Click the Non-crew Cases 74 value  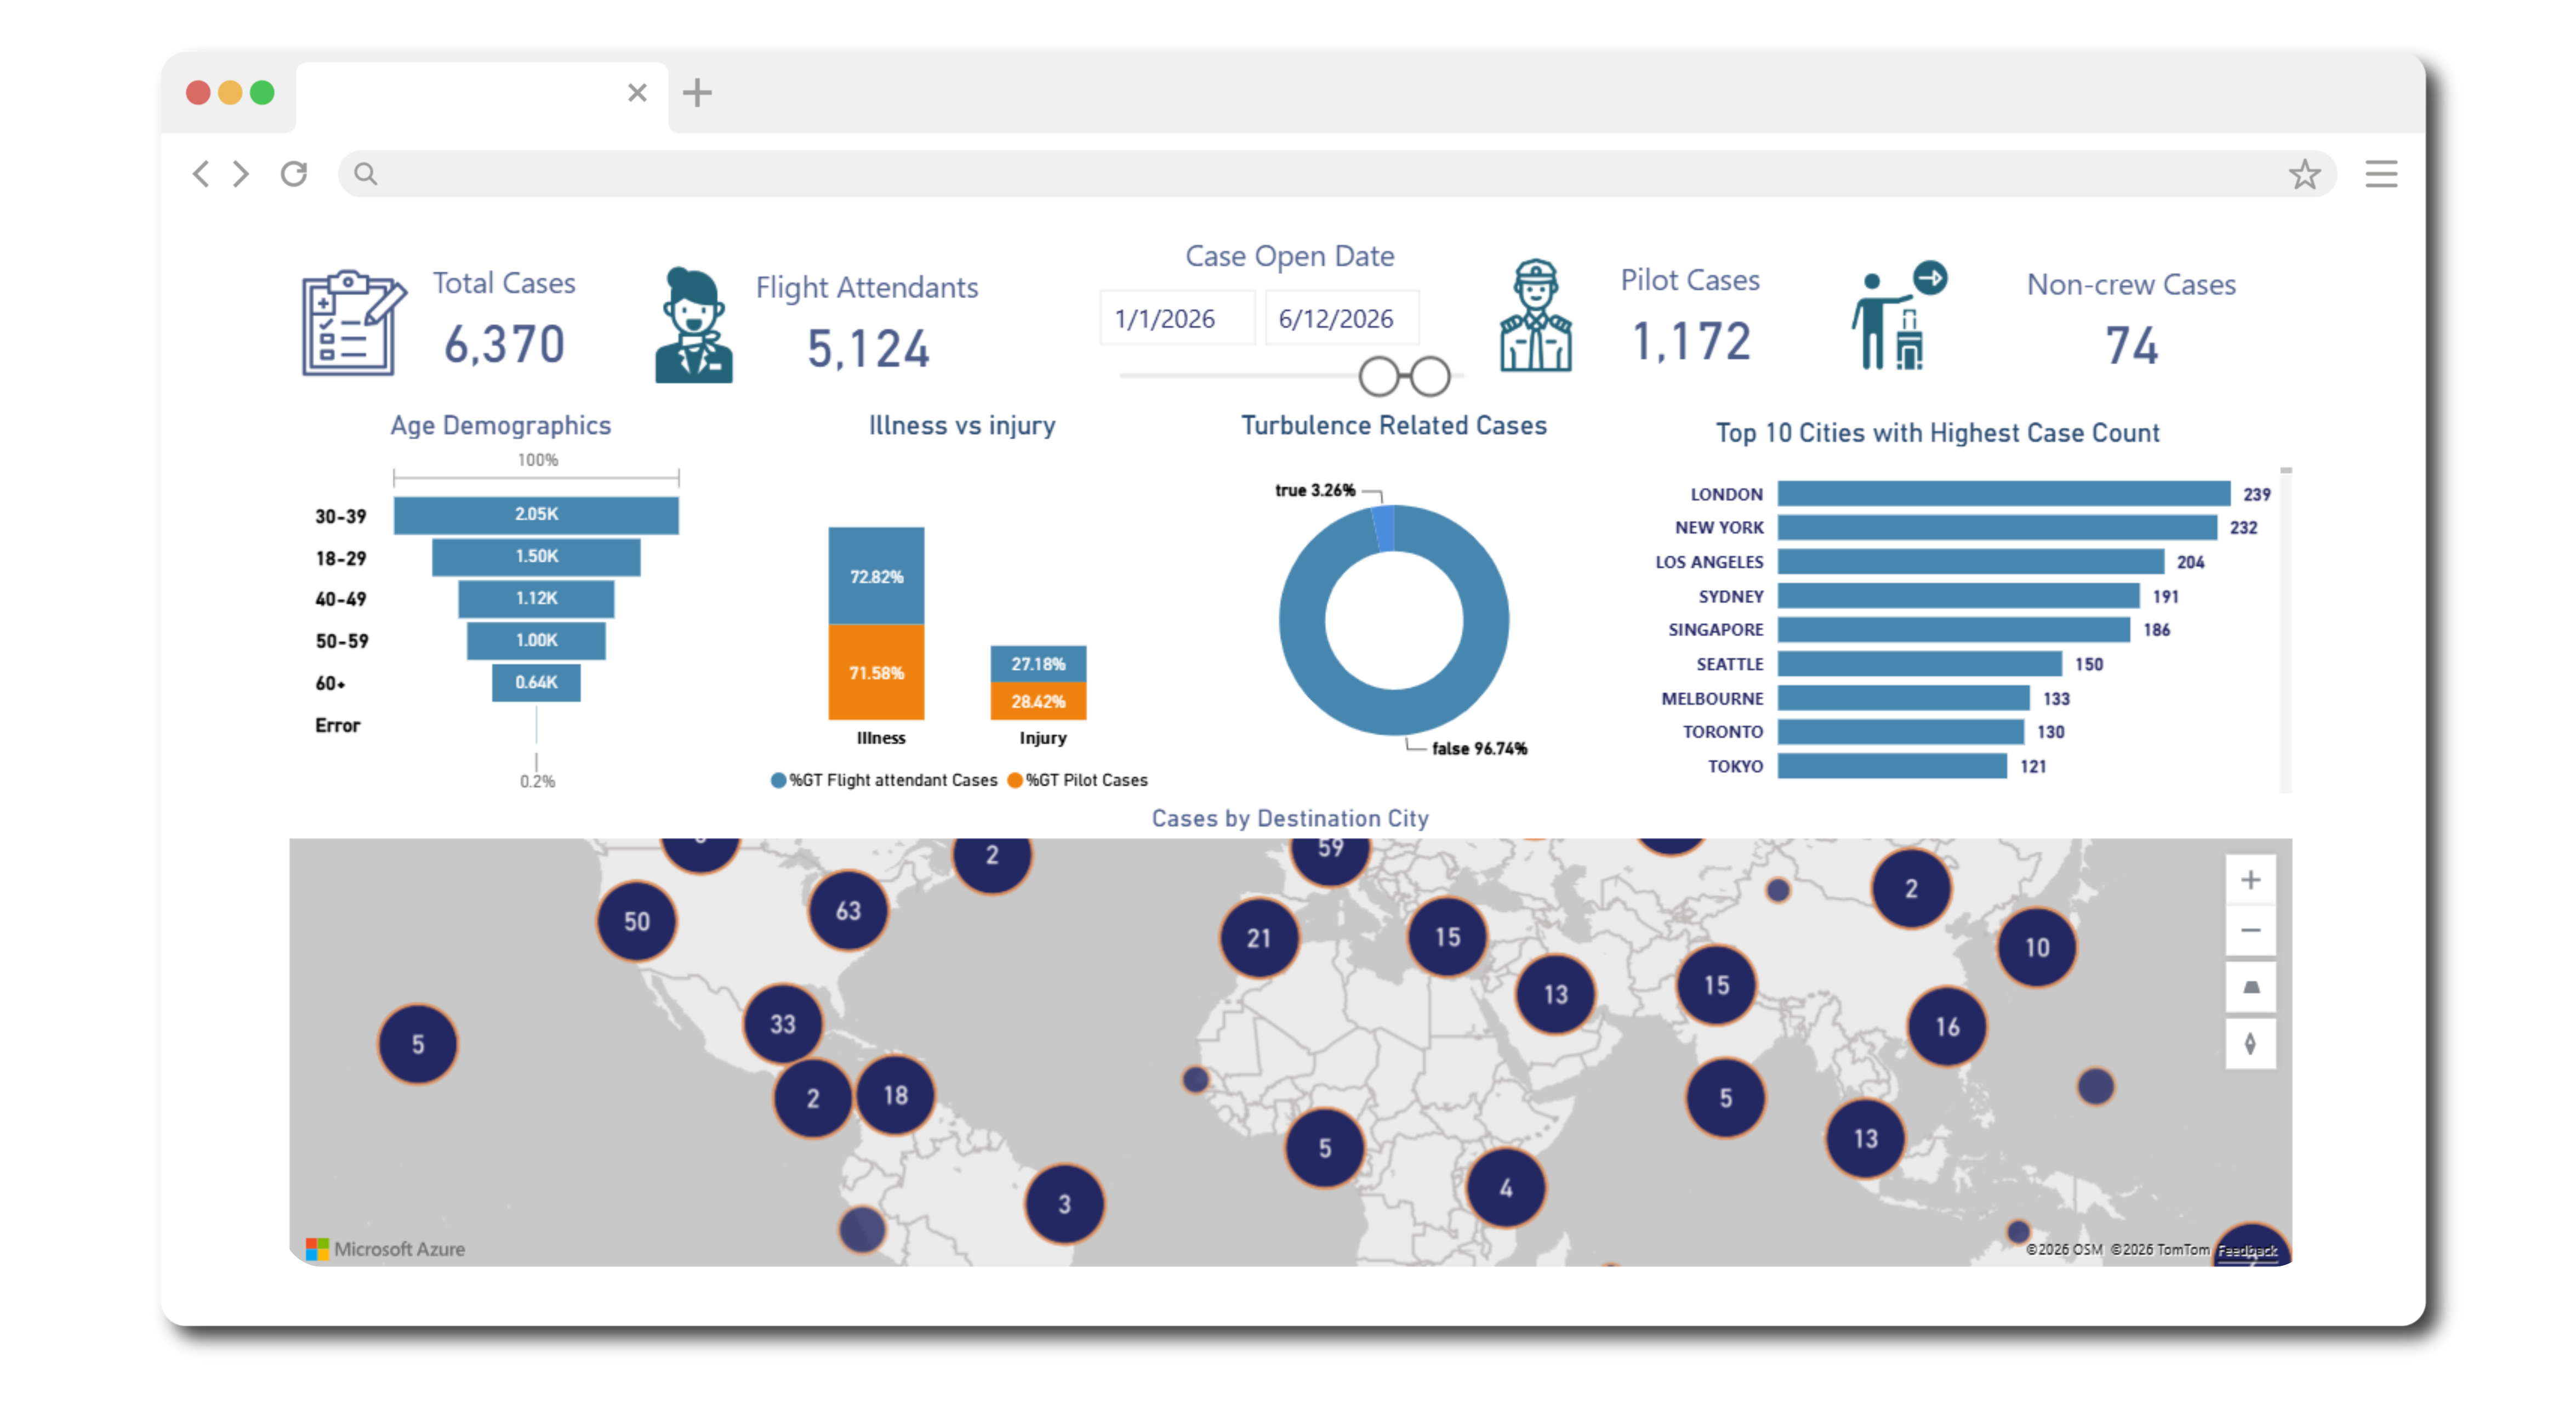(x=2131, y=346)
